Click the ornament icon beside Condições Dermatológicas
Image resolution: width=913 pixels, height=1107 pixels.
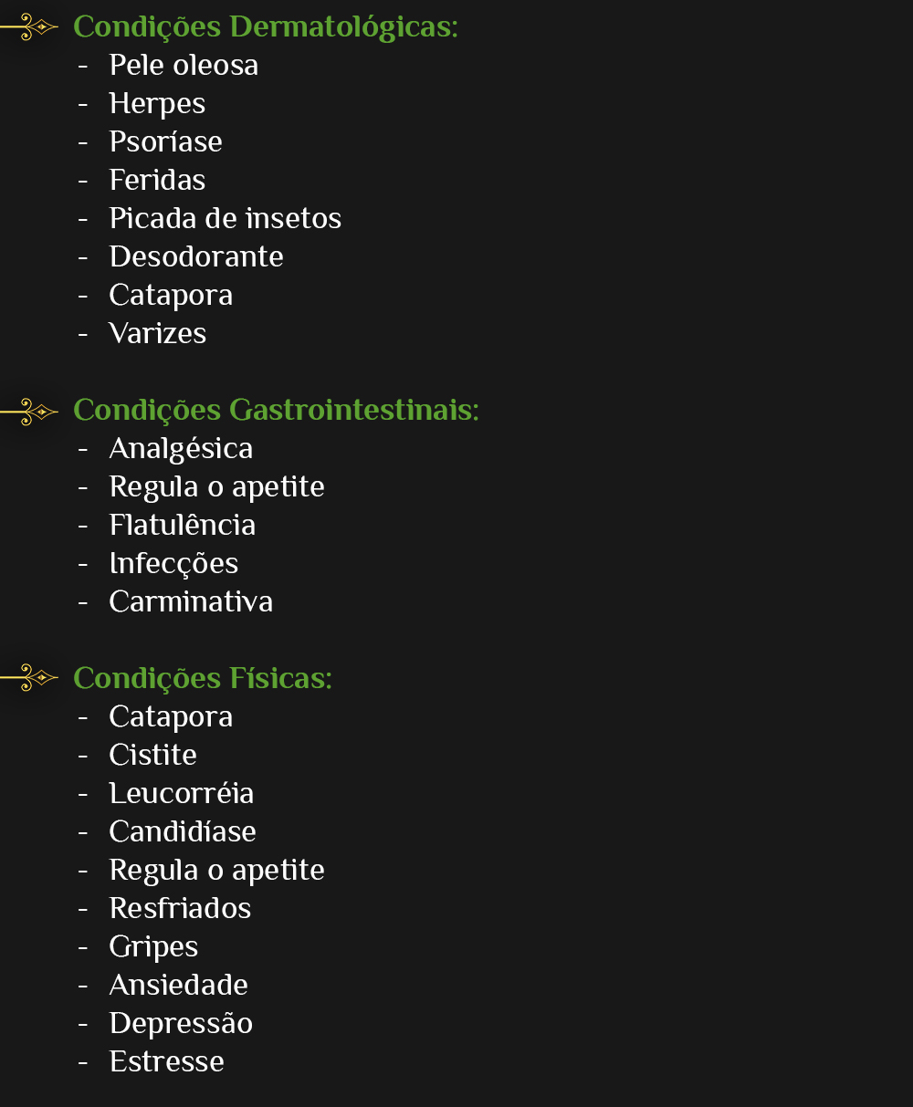[29, 27]
